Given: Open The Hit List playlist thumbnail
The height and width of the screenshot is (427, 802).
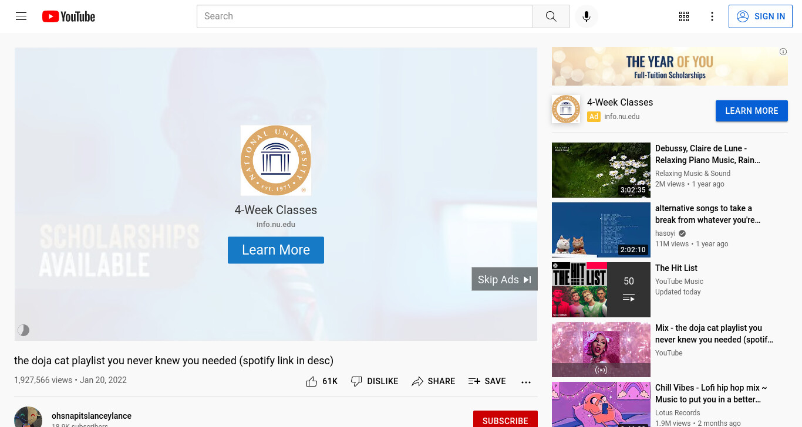Looking at the screenshot, I should click(601, 290).
